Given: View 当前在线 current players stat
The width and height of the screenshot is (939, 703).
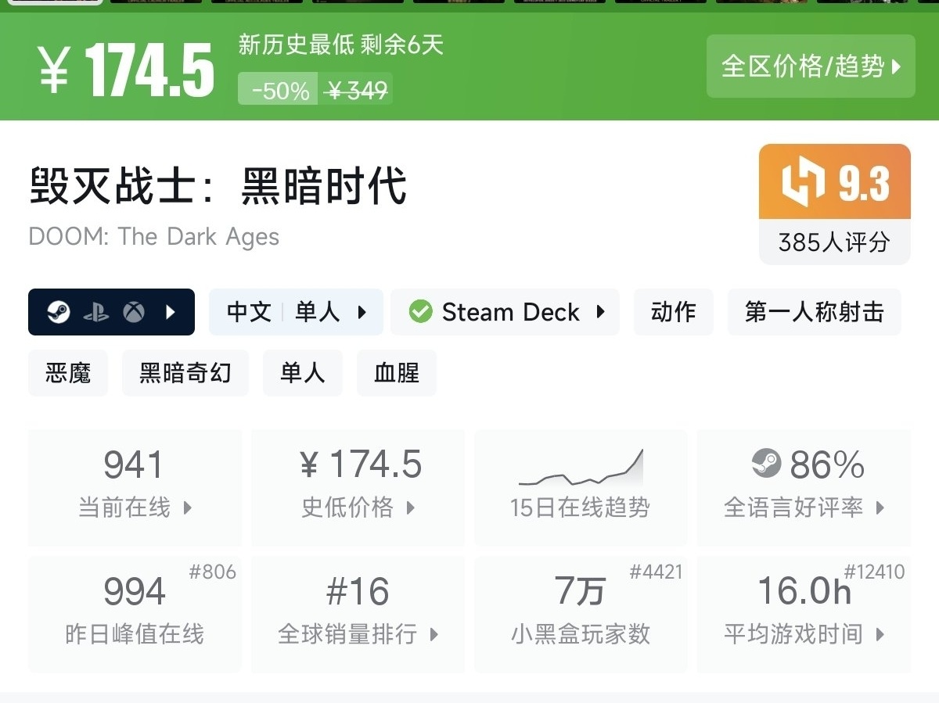Looking at the screenshot, I should pos(134,486).
